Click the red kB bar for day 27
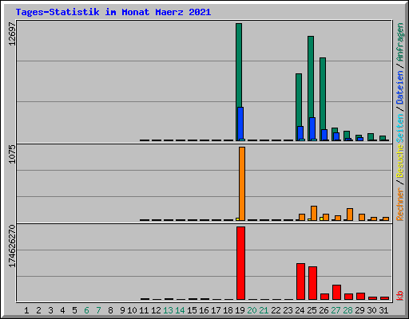Screen dimensions: 409x319 (336, 293)
